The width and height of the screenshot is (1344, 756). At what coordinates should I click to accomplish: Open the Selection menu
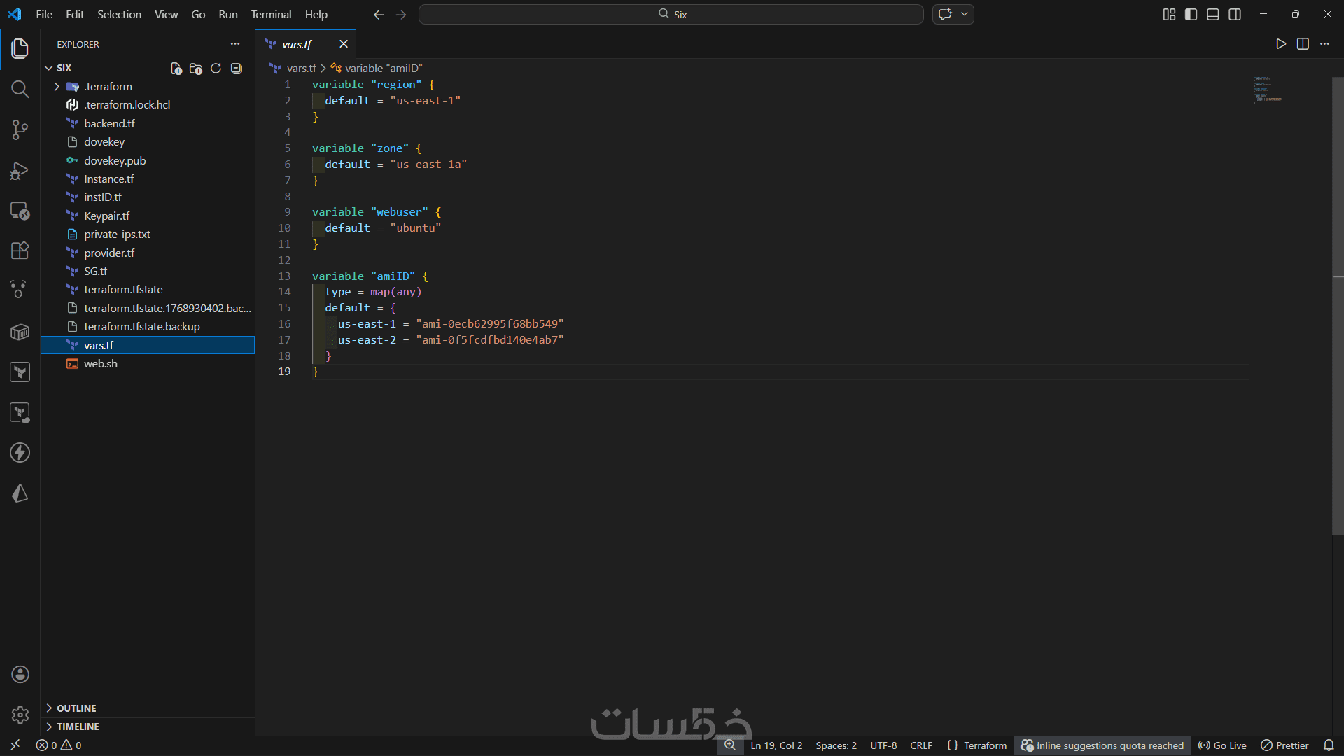click(119, 14)
